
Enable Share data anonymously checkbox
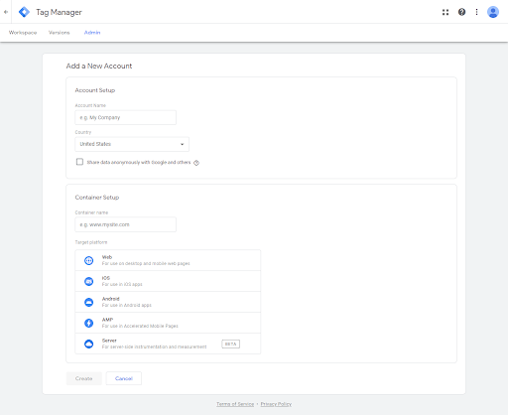79,162
